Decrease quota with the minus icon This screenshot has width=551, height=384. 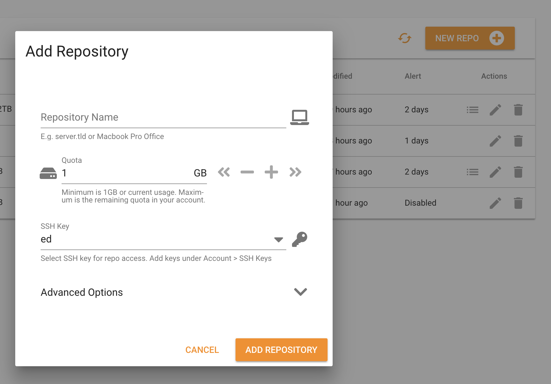[x=247, y=172]
